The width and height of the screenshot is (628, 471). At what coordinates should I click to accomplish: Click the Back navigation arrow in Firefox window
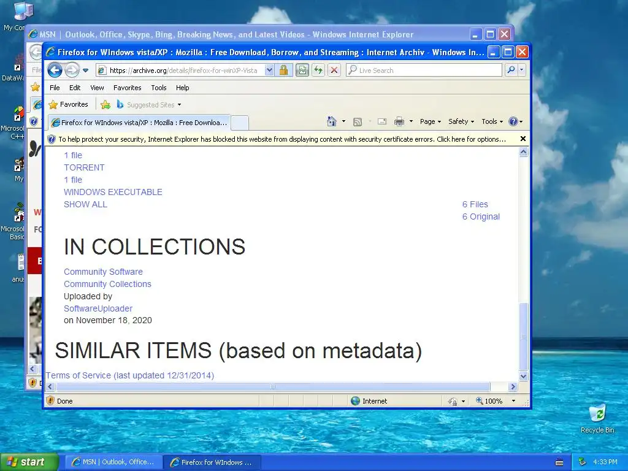pyautogui.click(x=55, y=71)
